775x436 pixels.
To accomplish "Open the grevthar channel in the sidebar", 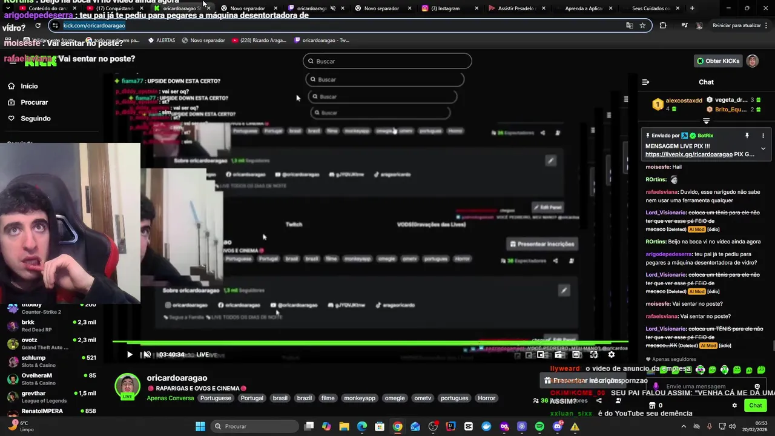I will pyautogui.click(x=51, y=397).
